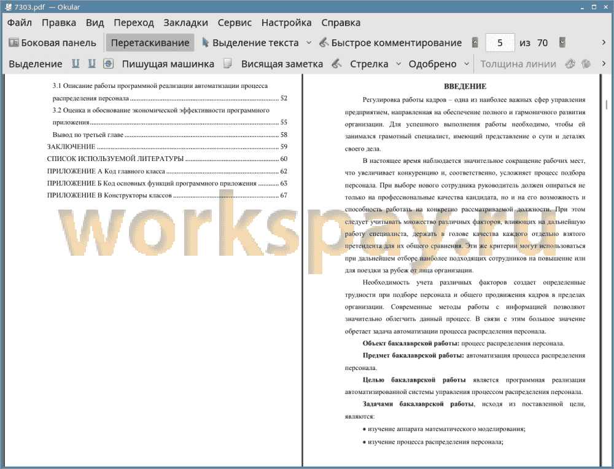This screenshot has width=614, height=469.
Task: Close the Okular window
Action: [x=605, y=7]
